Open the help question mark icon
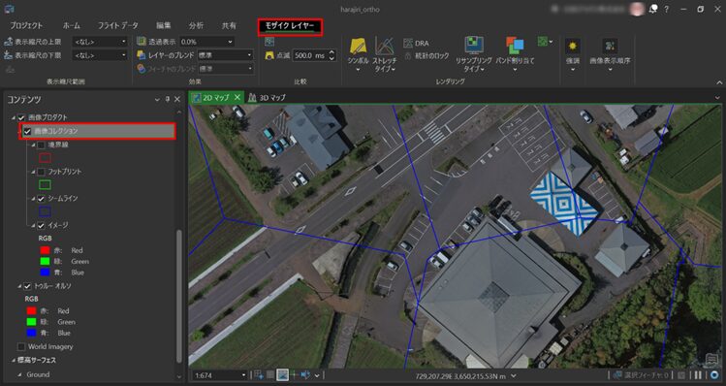 [666, 10]
